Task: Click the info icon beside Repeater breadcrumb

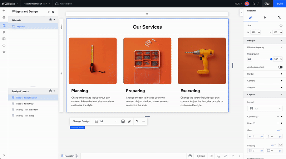Action: point(77,156)
